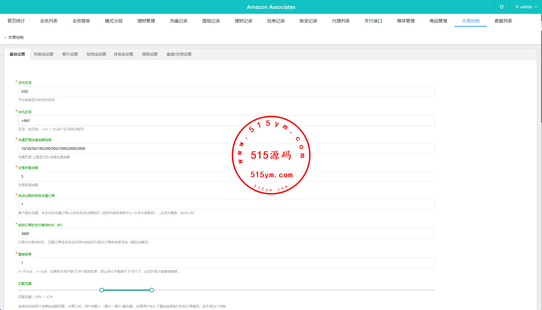Switch to the 利息宝设置 tab
The height and width of the screenshot is (310, 542).
44,54
